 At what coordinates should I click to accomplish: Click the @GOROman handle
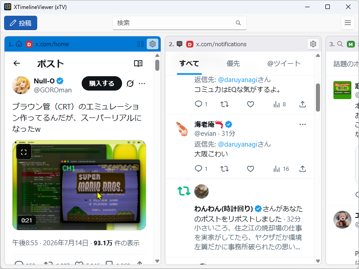[53, 90]
